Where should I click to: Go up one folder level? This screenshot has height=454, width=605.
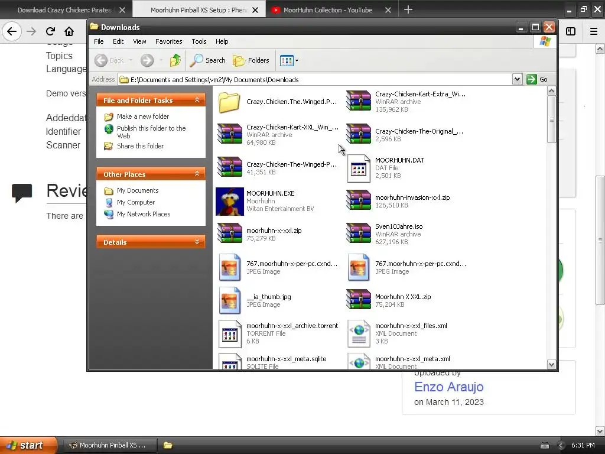175,60
